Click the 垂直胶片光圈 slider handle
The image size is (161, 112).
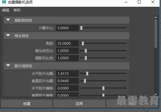[85, 81]
